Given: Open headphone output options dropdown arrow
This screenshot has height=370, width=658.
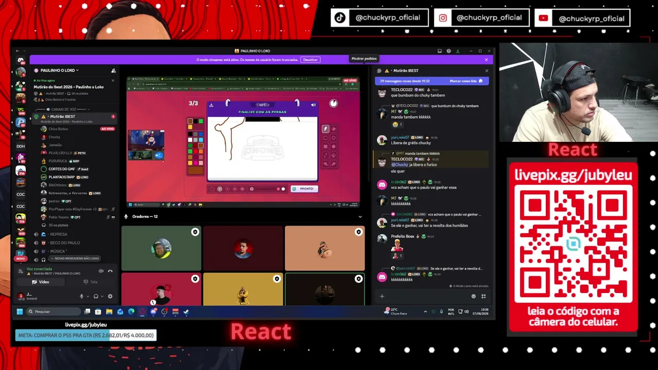Looking at the screenshot, I should pos(102,296).
